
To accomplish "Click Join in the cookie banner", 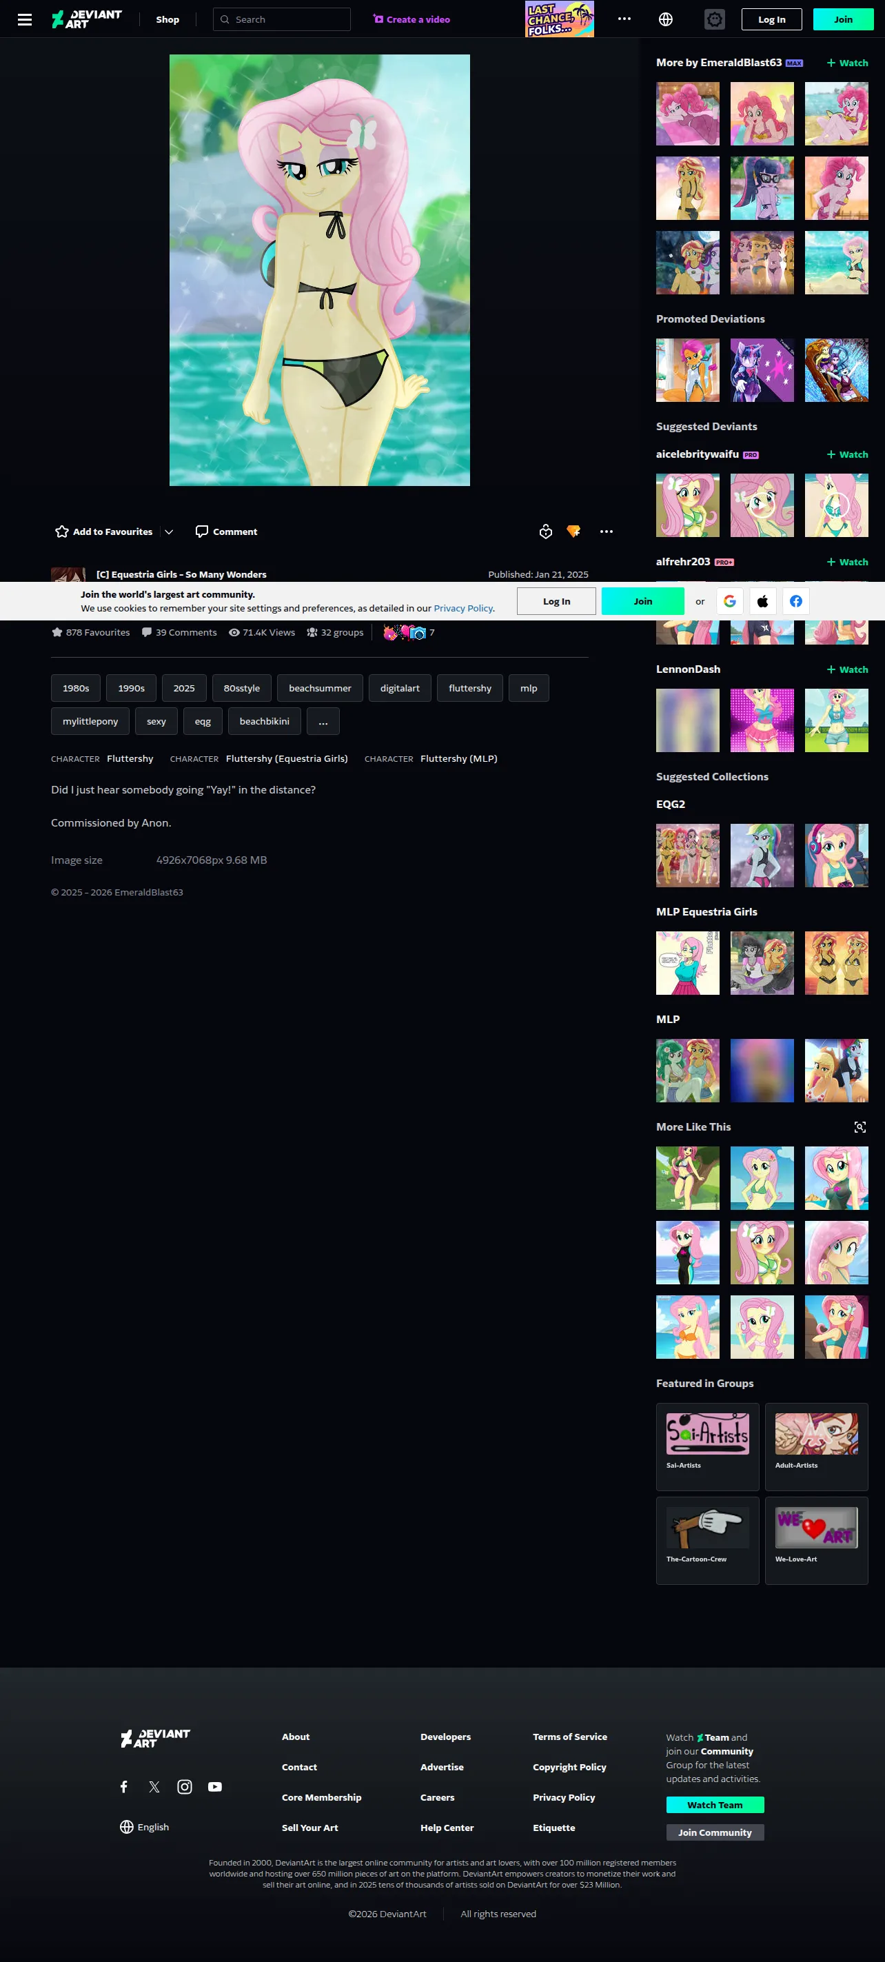I will [x=643, y=601].
